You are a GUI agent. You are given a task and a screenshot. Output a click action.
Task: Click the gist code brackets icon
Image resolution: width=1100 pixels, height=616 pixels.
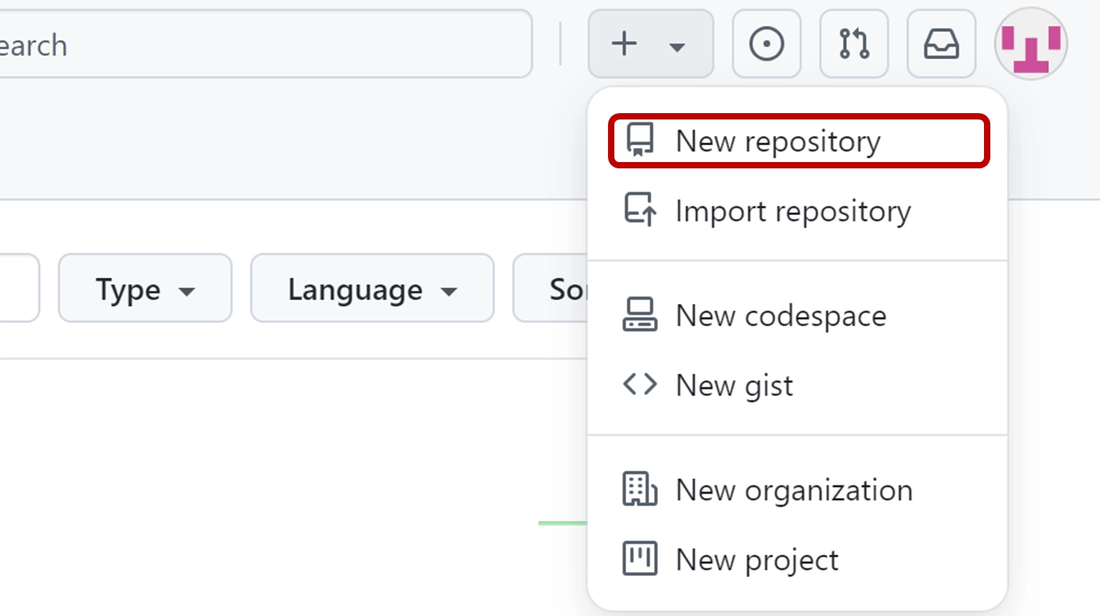point(639,384)
